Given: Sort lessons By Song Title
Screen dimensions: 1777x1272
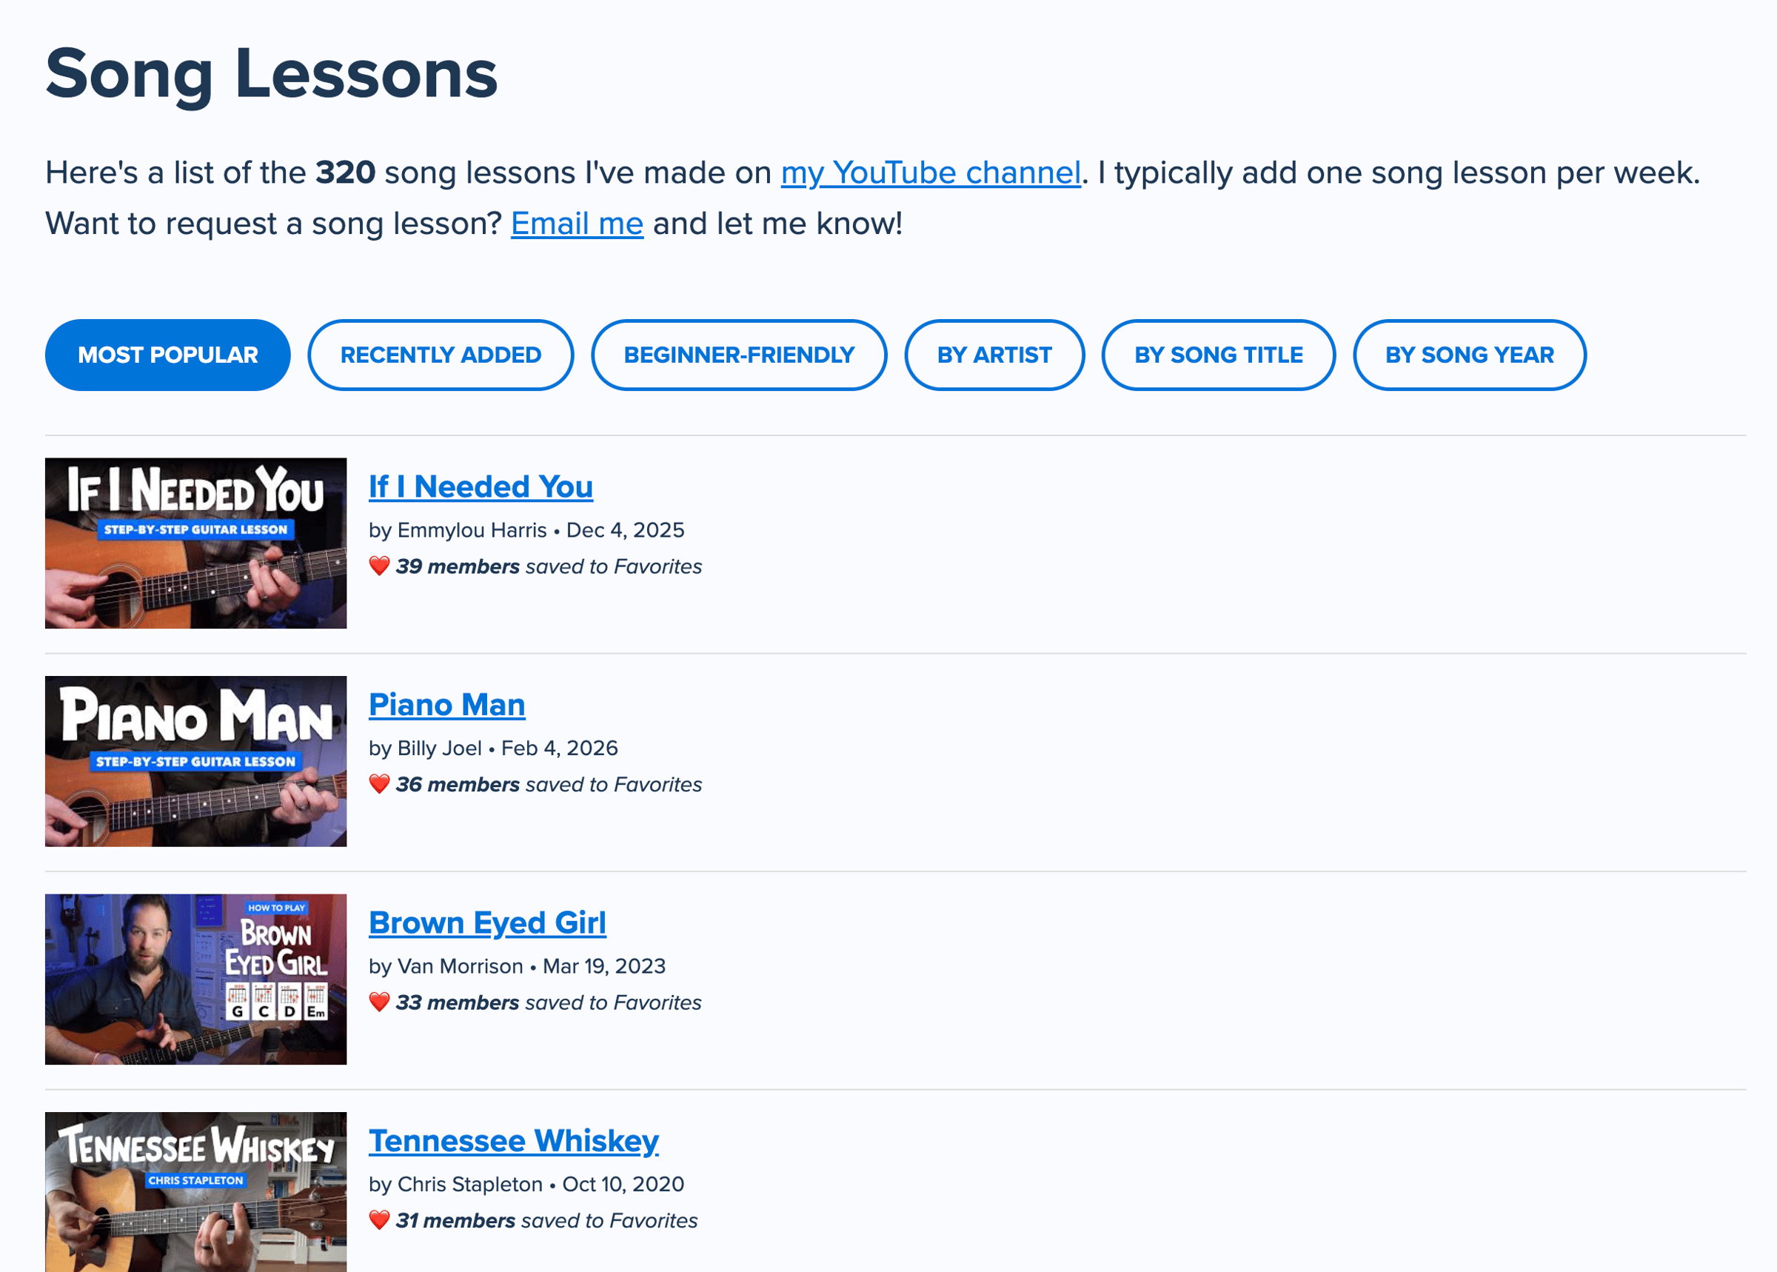Looking at the screenshot, I should pyautogui.click(x=1218, y=355).
